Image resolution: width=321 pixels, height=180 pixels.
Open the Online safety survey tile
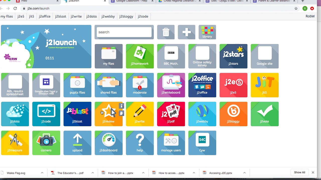(x=202, y=56)
